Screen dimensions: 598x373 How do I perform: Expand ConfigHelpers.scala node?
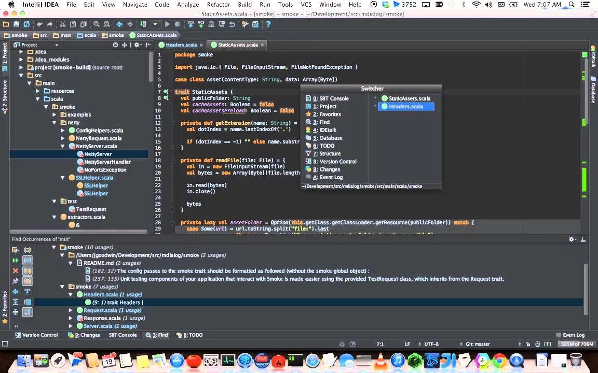click(63, 130)
